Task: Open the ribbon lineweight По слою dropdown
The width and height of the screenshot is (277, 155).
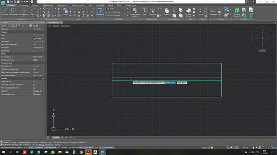Action: (127, 15)
